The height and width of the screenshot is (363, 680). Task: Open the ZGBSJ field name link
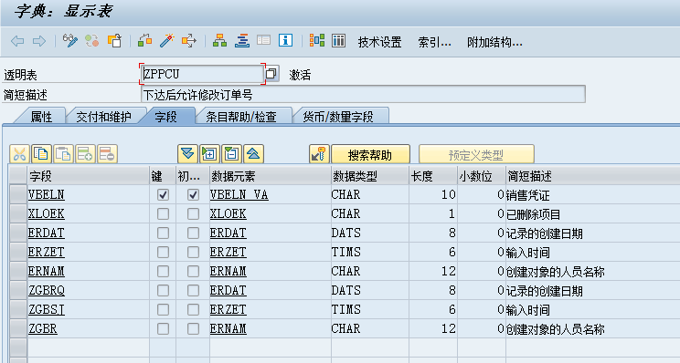click(x=47, y=310)
